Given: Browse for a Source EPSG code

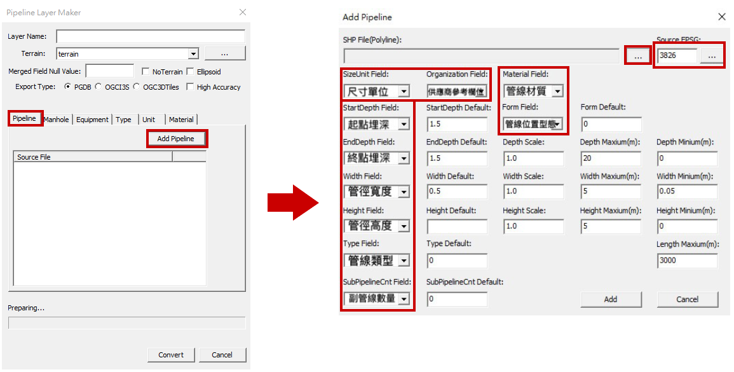Looking at the screenshot, I should [713, 55].
